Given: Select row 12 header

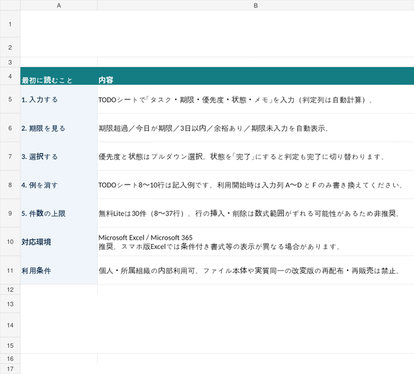Looking at the screenshot, I should 10,289.
